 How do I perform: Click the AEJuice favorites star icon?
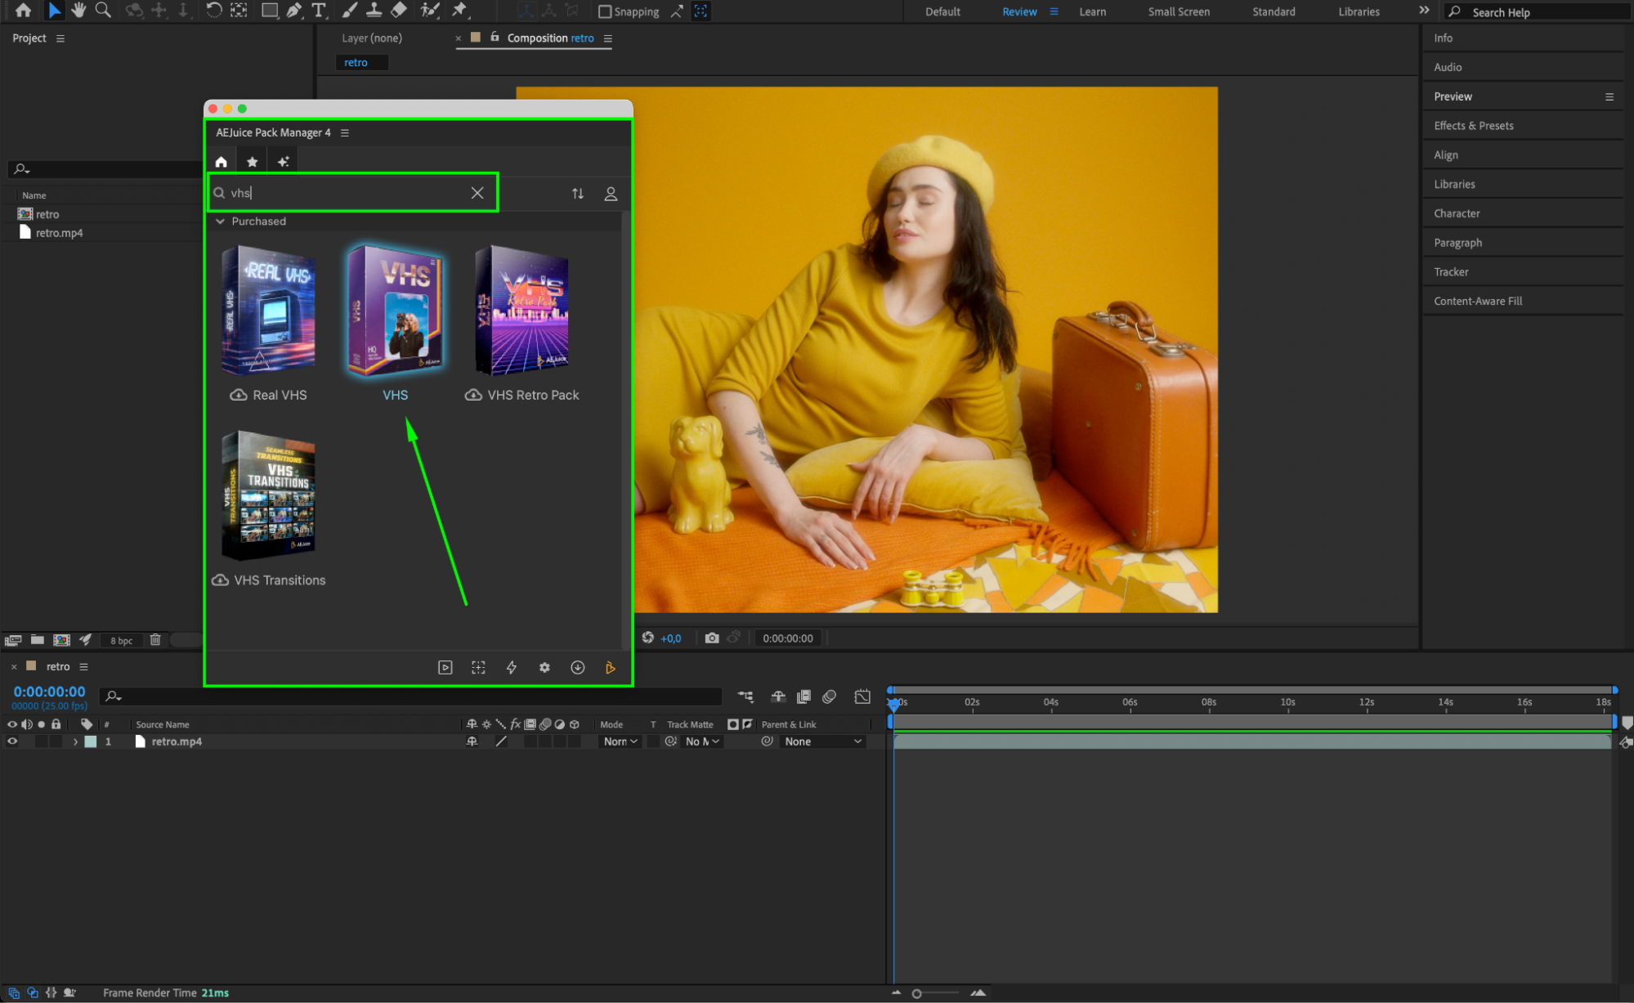coord(253,162)
